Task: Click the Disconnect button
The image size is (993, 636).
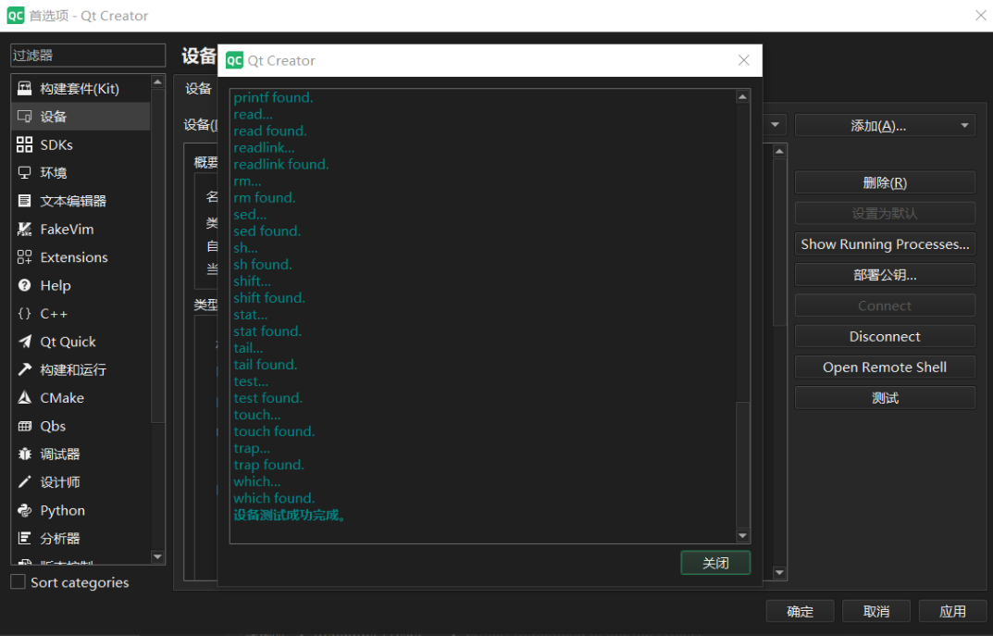Action: pos(885,336)
